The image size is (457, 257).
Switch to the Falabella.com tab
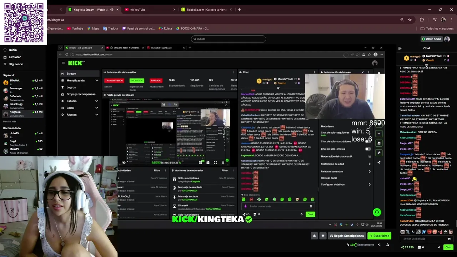click(206, 10)
